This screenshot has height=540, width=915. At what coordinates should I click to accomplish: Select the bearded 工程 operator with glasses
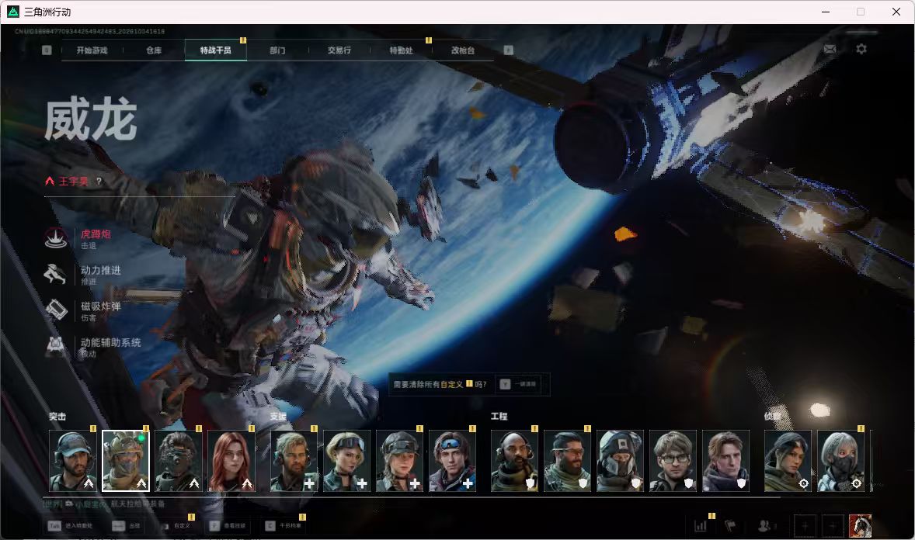tap(567, 461)
